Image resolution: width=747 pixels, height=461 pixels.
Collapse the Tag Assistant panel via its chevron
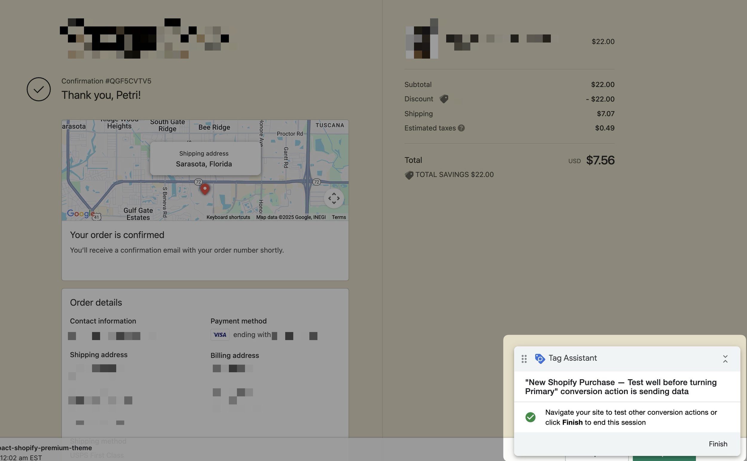(725, 359)
